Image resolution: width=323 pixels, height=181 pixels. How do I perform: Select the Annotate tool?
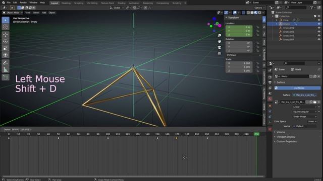6,63
